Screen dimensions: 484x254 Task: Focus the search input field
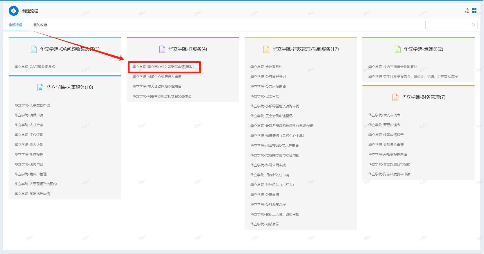(448, 25)
